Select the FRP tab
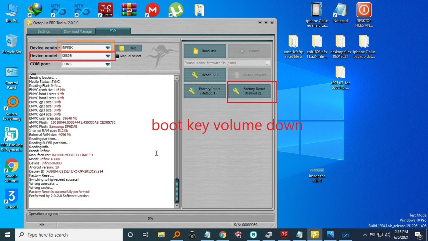This screenshot has height=241, width=428. tap(113, 31)
